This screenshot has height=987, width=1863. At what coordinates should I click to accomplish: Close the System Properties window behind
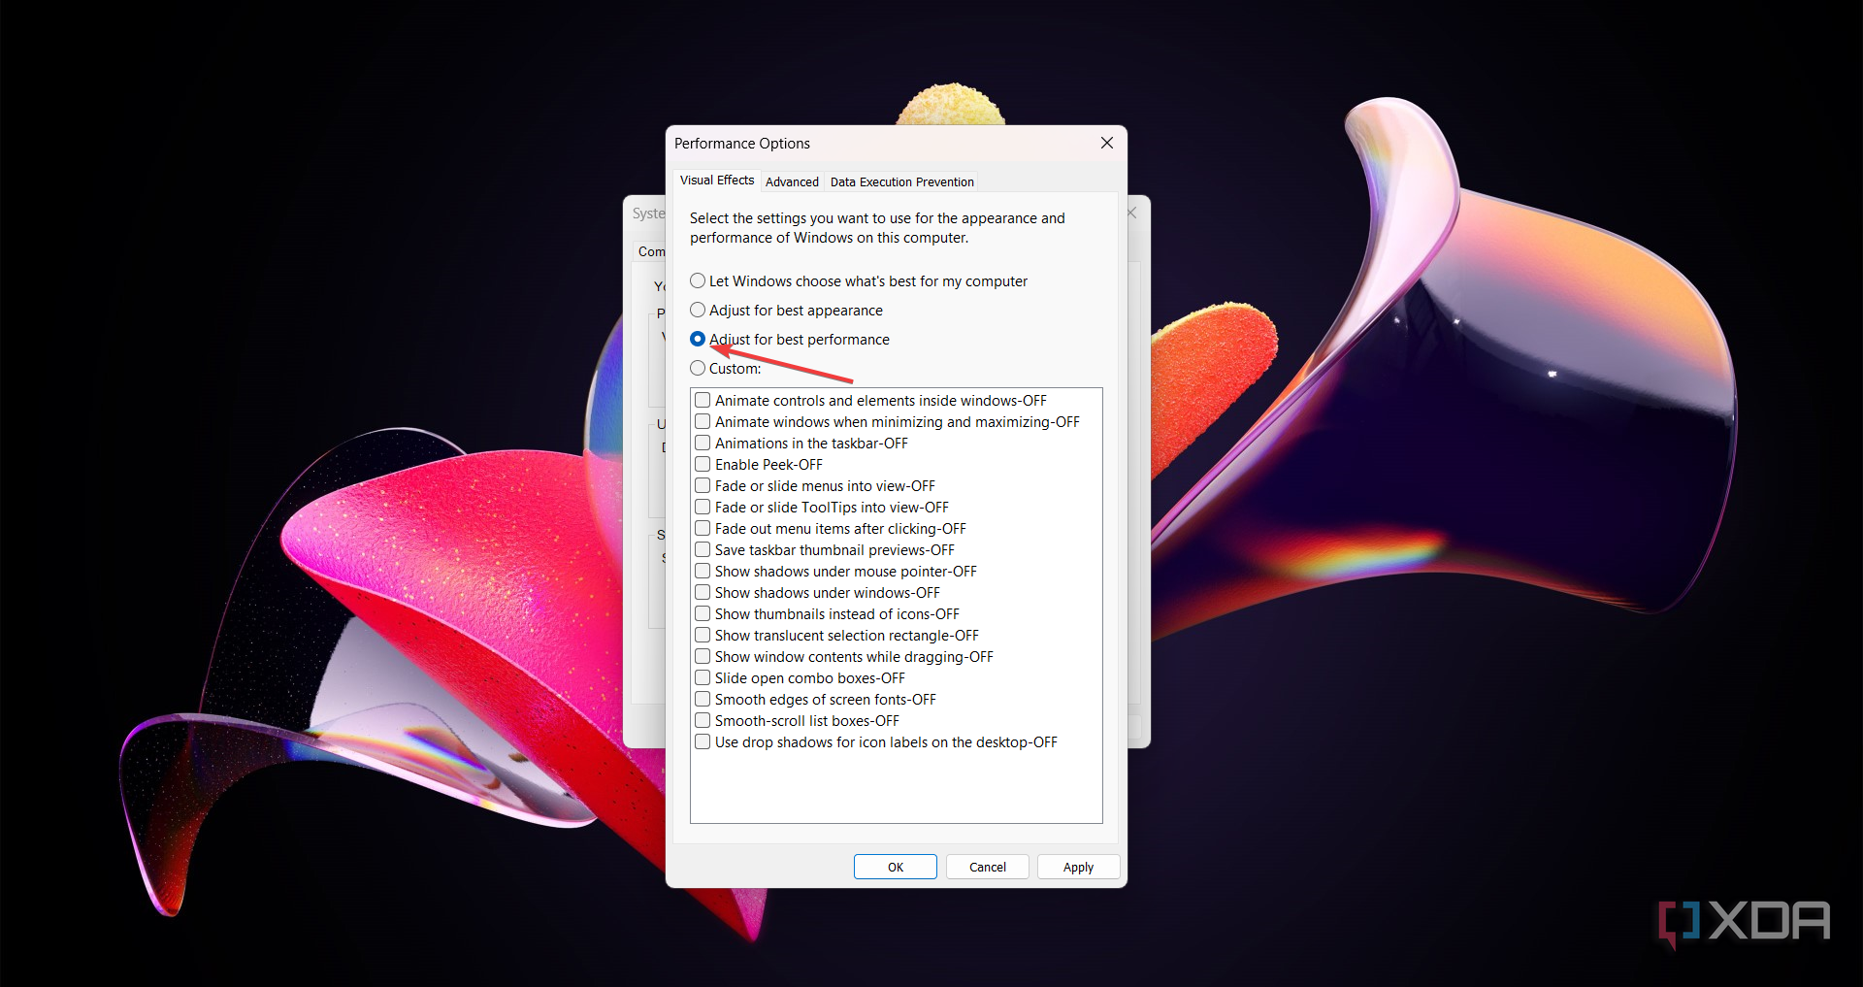pyautogui.click(x=1132, y=213)
